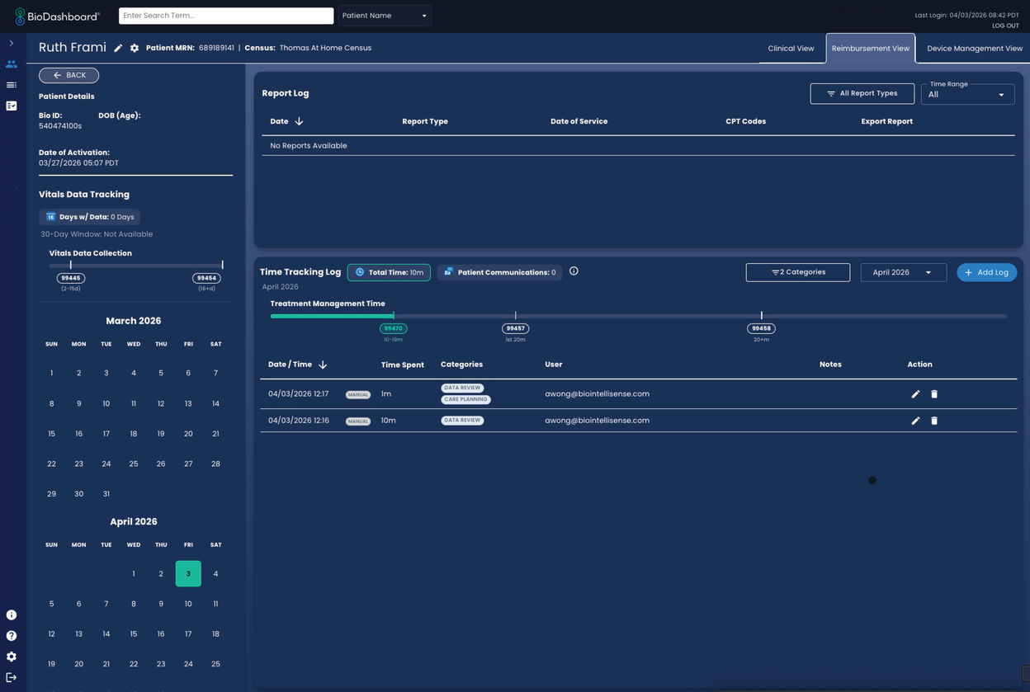1030x692 pixels.
Task: Switch to Device Management View tab
Action: coord(974,49)
